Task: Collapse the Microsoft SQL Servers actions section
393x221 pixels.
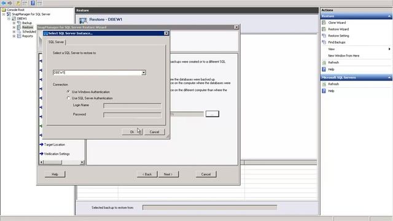Action: tap(389, 77)
